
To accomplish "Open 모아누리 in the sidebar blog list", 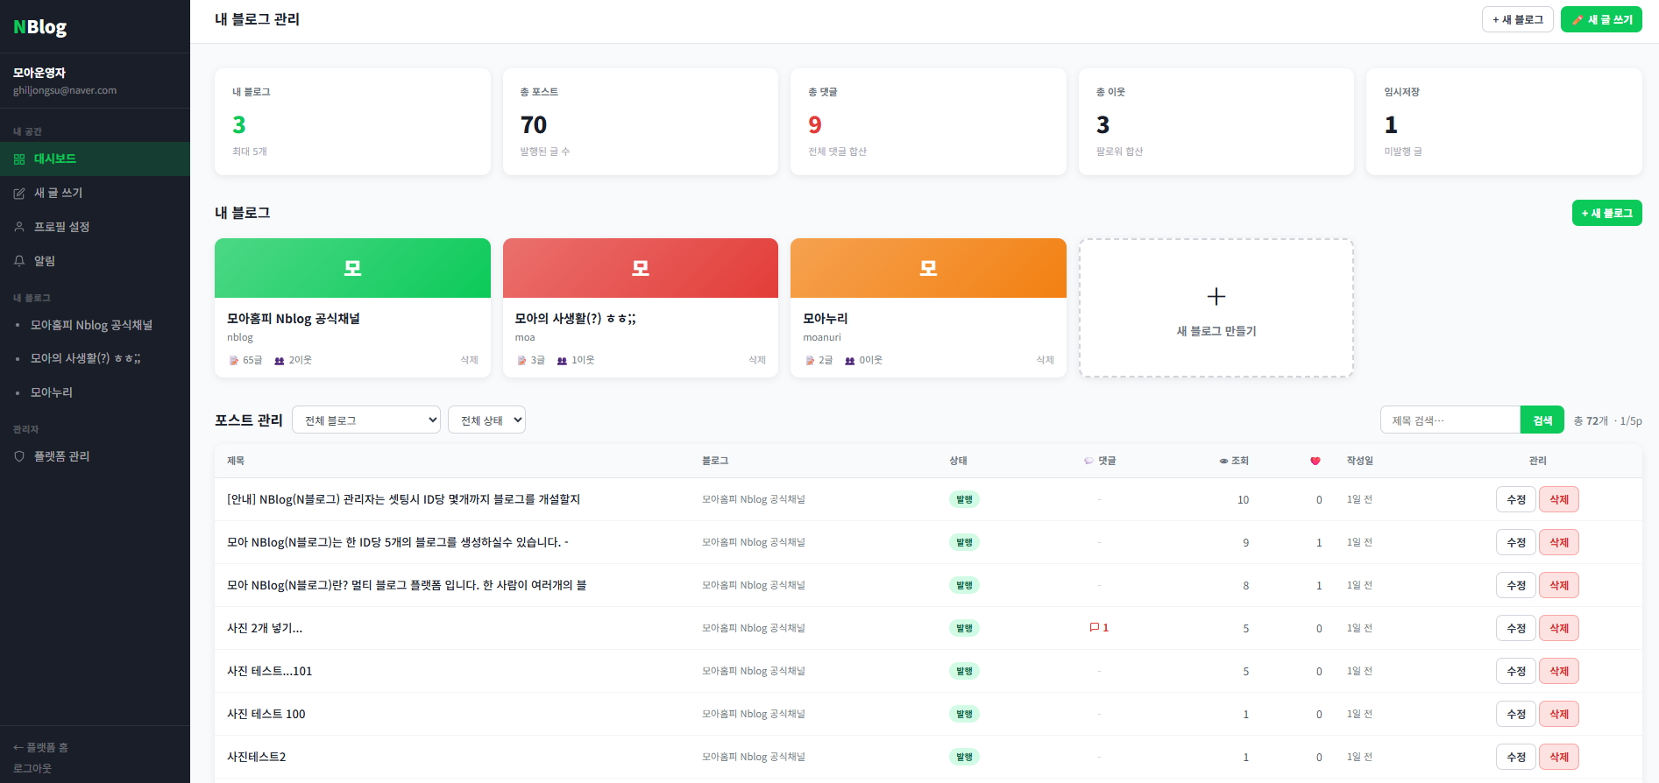I will click(x=52, y=392).
